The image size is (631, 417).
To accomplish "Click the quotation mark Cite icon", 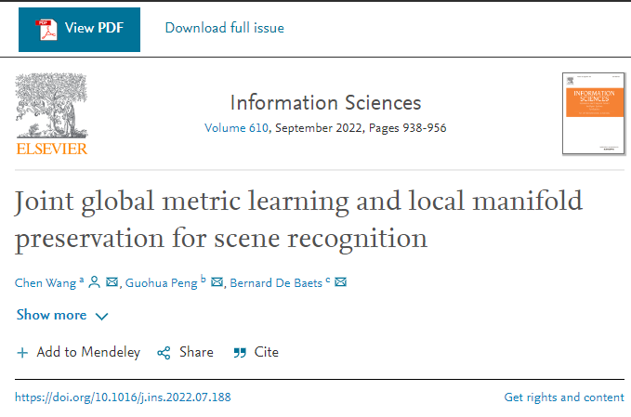I will pos(240,352).
